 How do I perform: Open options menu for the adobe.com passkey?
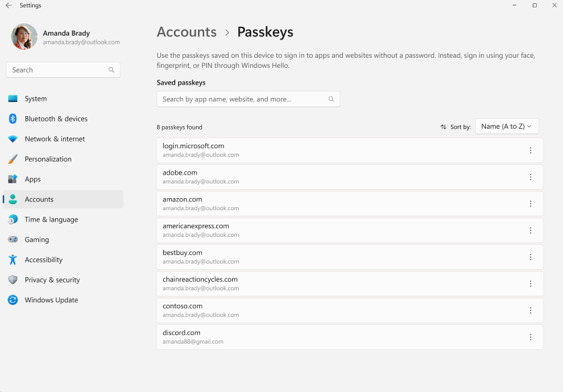tap(530, 177)
